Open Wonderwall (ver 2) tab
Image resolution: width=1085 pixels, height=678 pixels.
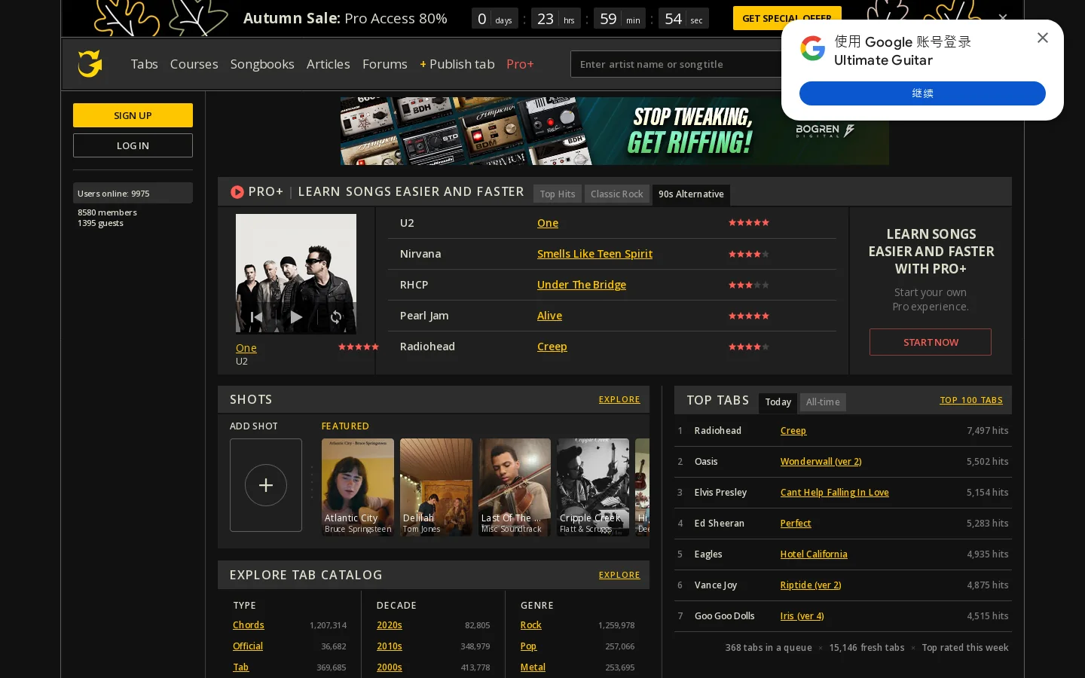click(x=821, y=462)
